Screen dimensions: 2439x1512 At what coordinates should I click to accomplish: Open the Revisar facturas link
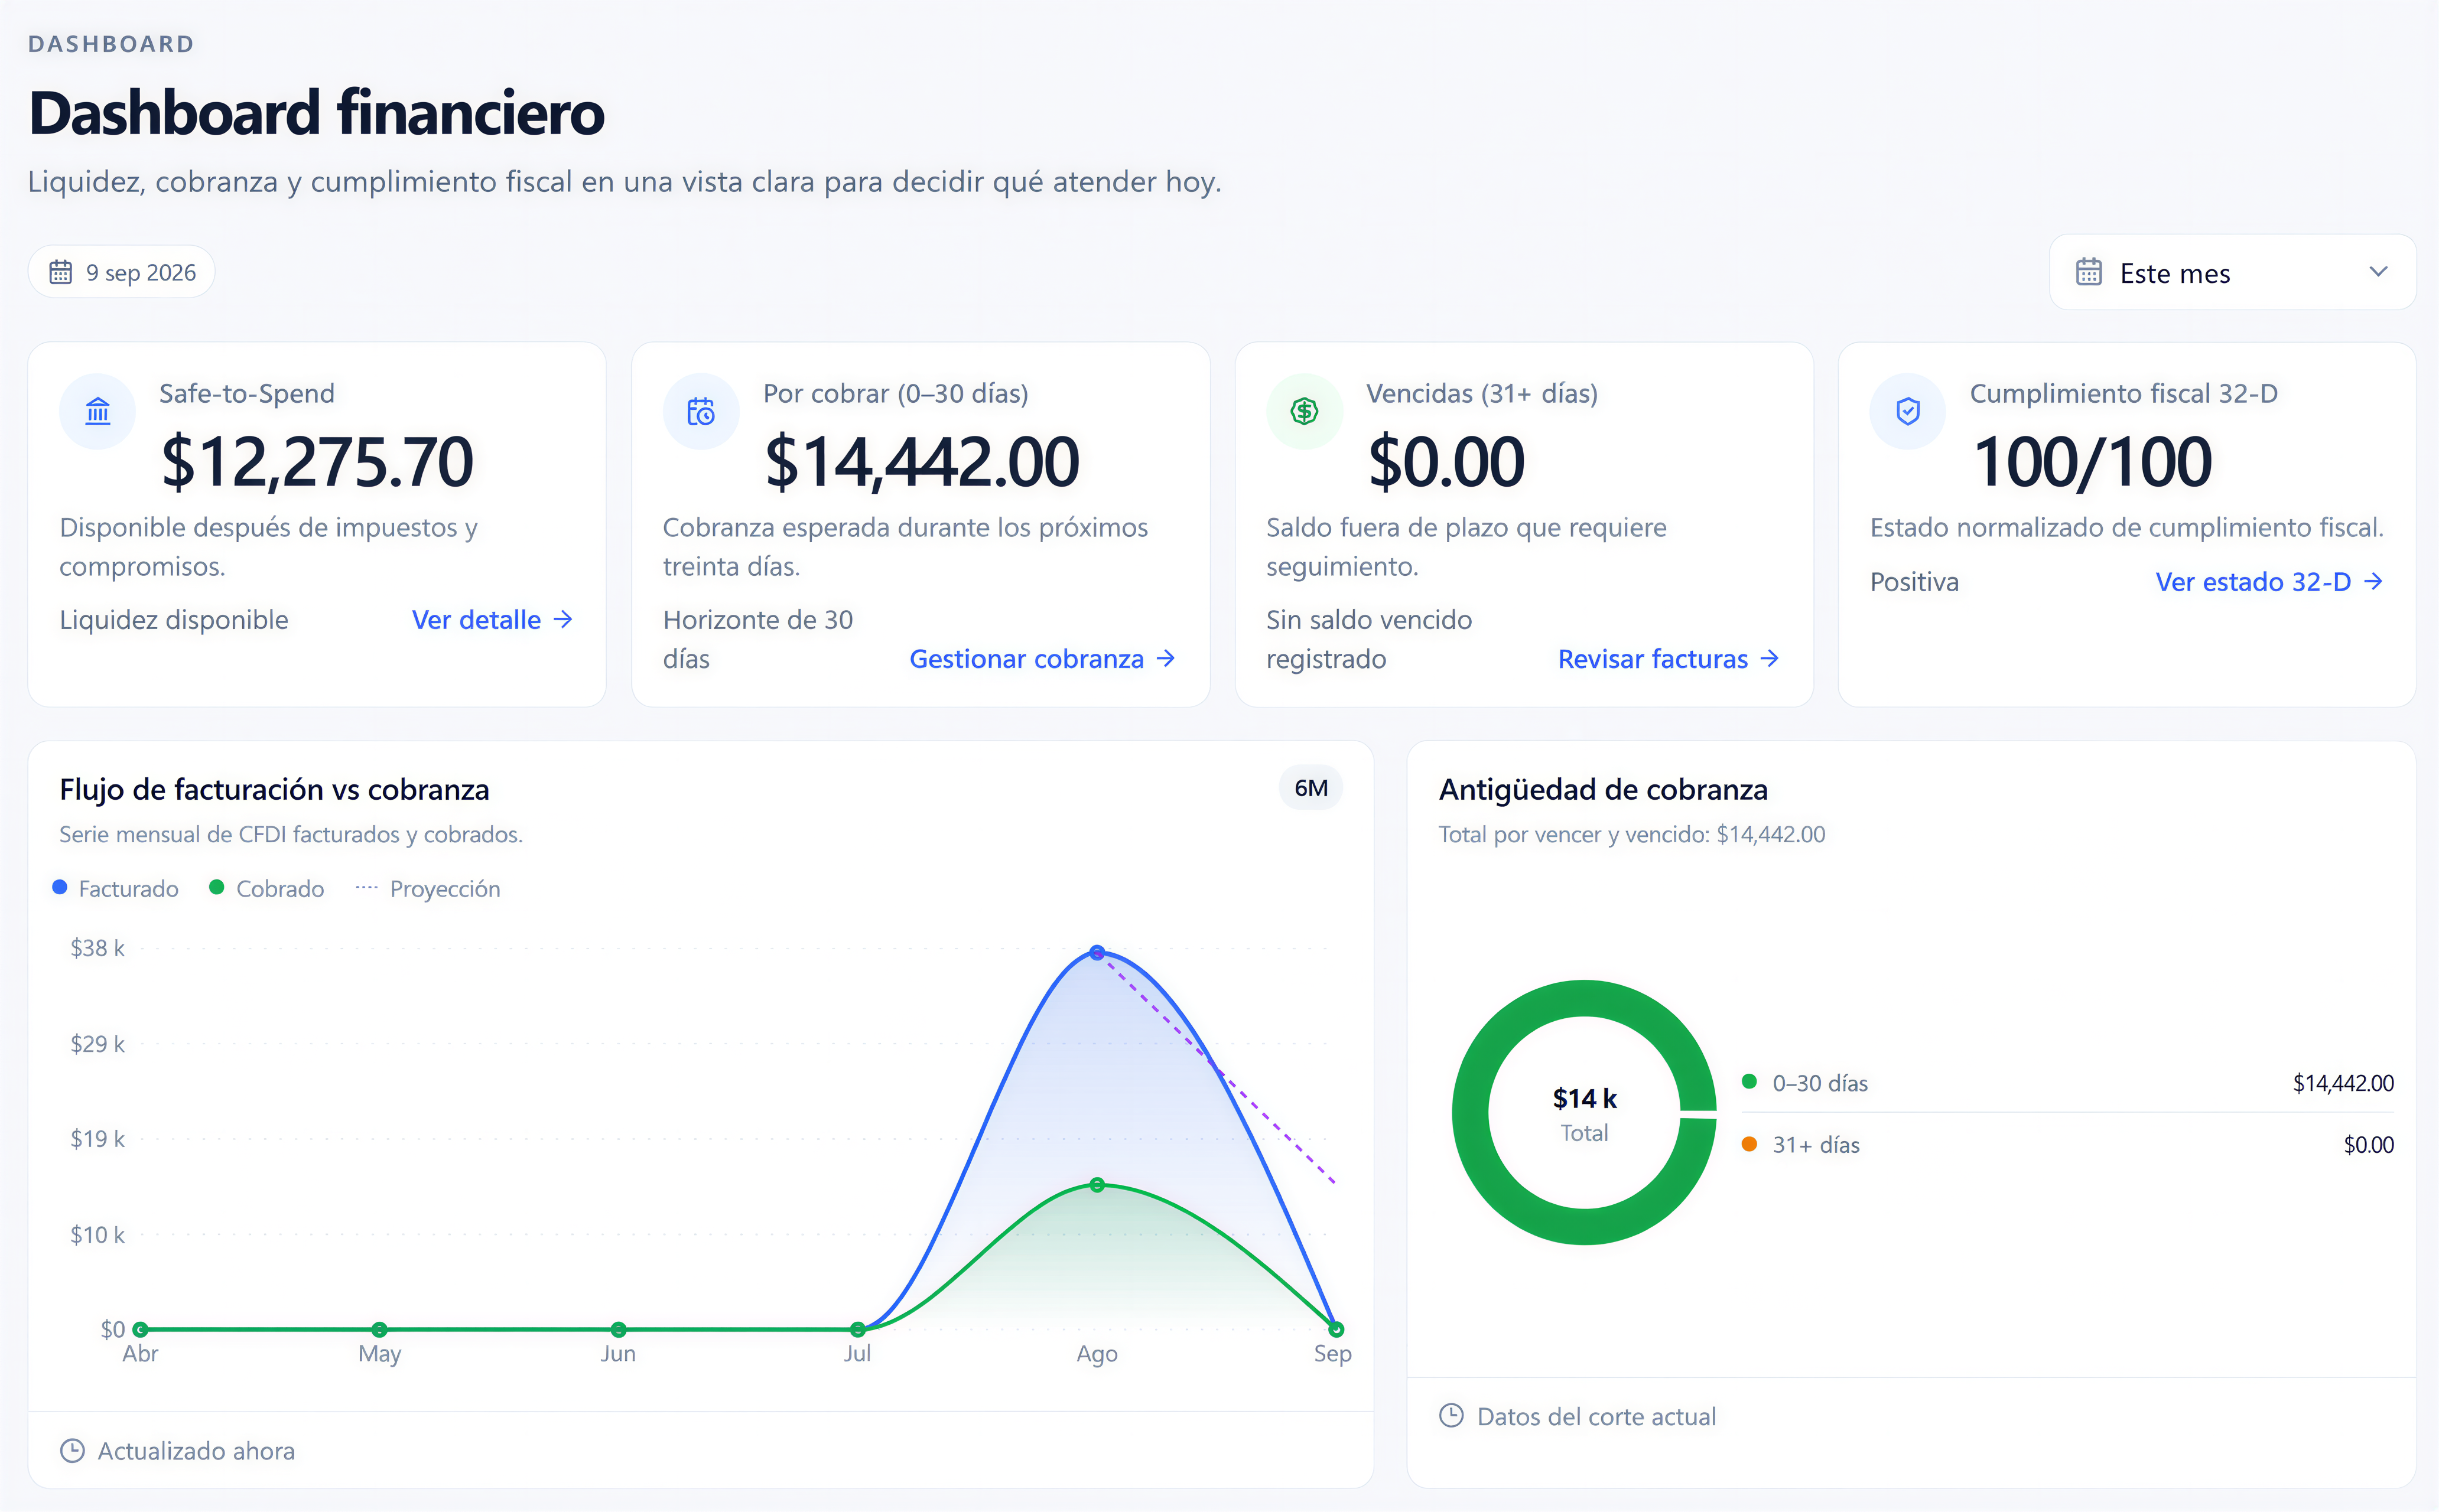tap(1669, 659)
